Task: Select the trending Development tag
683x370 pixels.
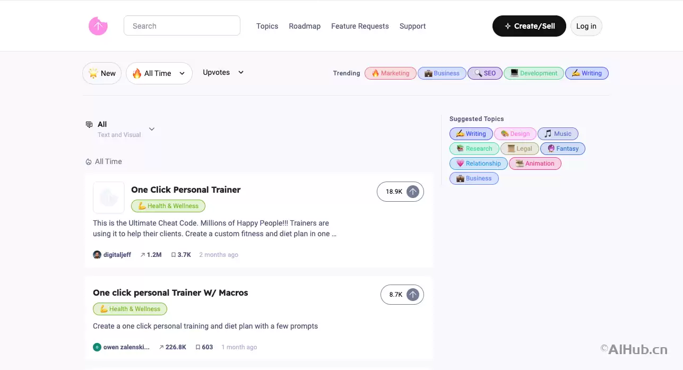Action: click(x=533, y=73)
